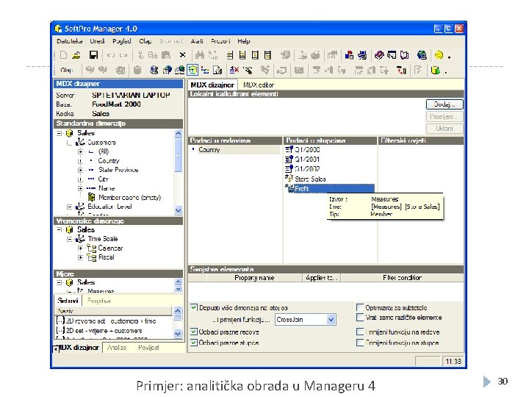Click the globe with monitor toolbar icon
This screenshot has width=529, height=397.
422,55
